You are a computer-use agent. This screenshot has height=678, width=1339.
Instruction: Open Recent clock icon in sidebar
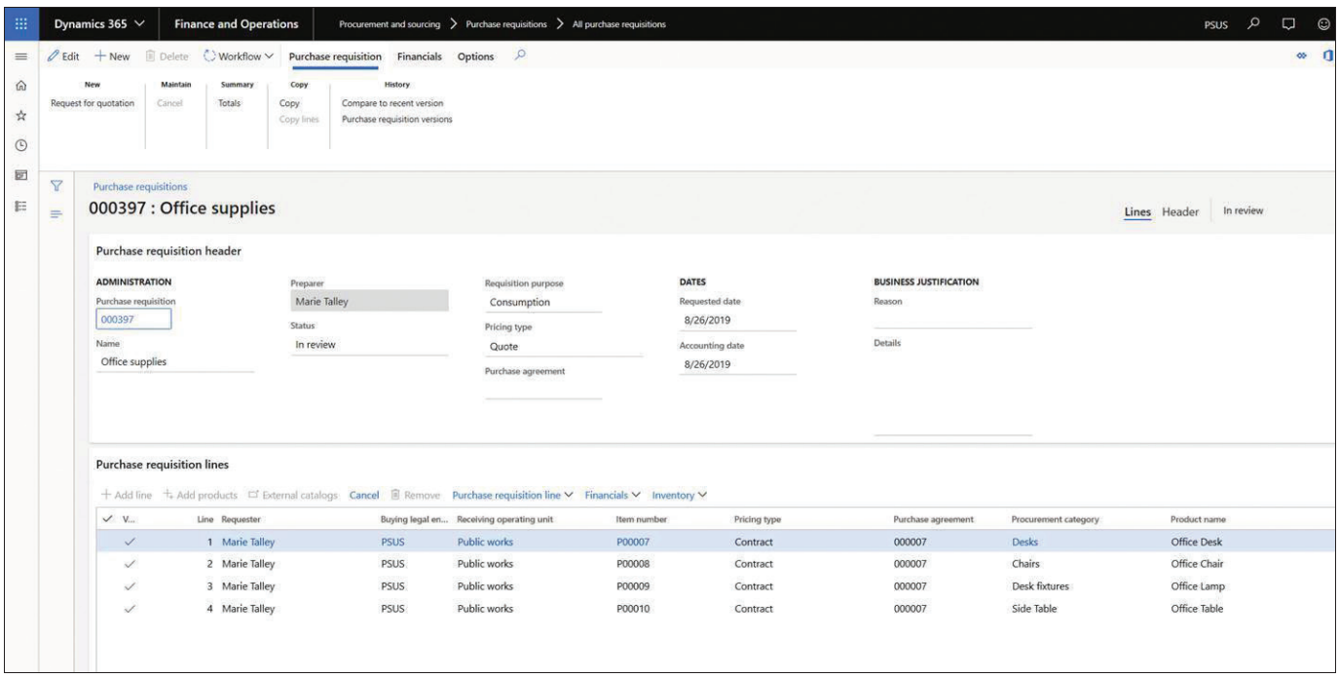tap(19, 145)
